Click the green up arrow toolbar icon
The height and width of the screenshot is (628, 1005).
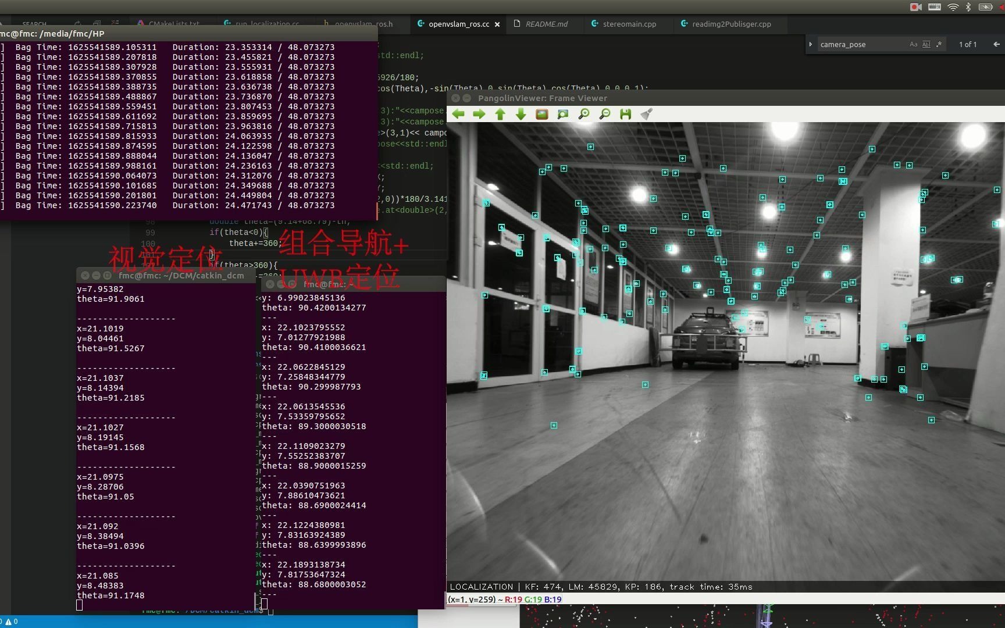(x=500, y=114)
